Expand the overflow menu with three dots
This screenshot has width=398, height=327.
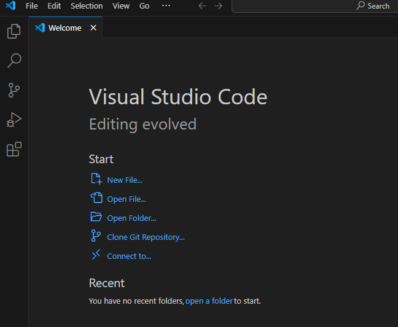166,6
